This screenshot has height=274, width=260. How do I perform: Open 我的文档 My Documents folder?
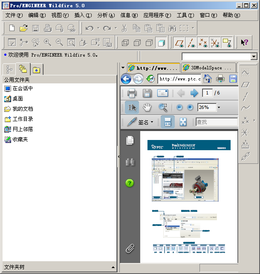pos(23,109)
